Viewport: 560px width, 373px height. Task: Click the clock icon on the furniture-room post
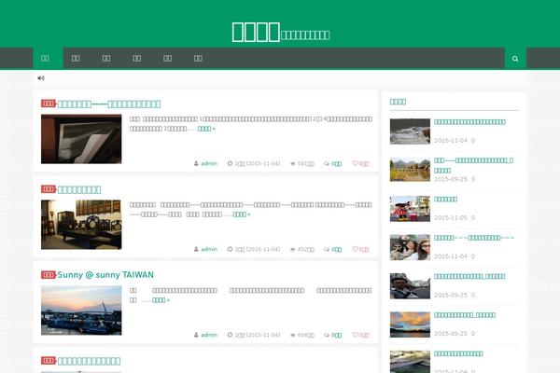pyautogui.click(x=230, y=249)
